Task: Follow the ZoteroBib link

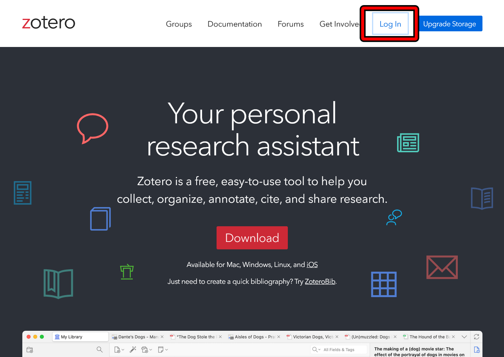Action: (x=320, y=281)
